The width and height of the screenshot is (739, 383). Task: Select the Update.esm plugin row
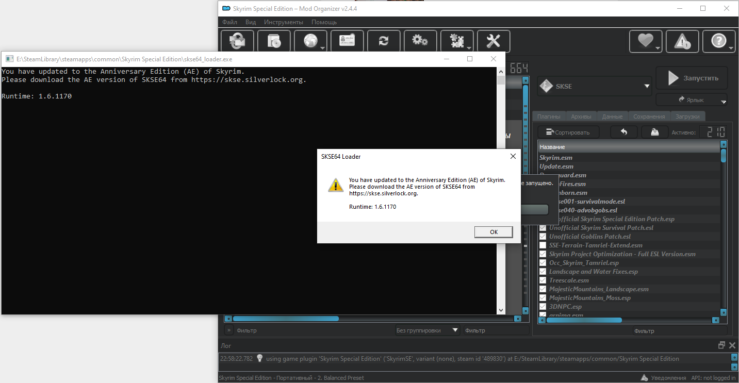click(x=629, y=166)
